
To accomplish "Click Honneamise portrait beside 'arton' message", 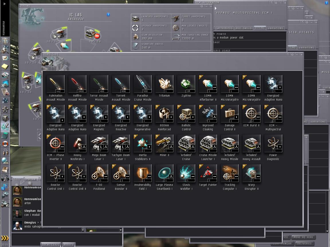I will [17, 202].
